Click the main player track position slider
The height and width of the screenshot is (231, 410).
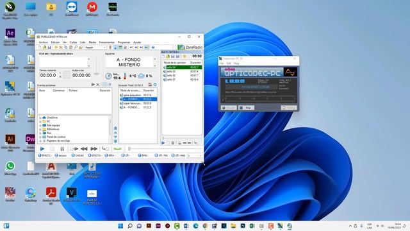coord(165,149)
